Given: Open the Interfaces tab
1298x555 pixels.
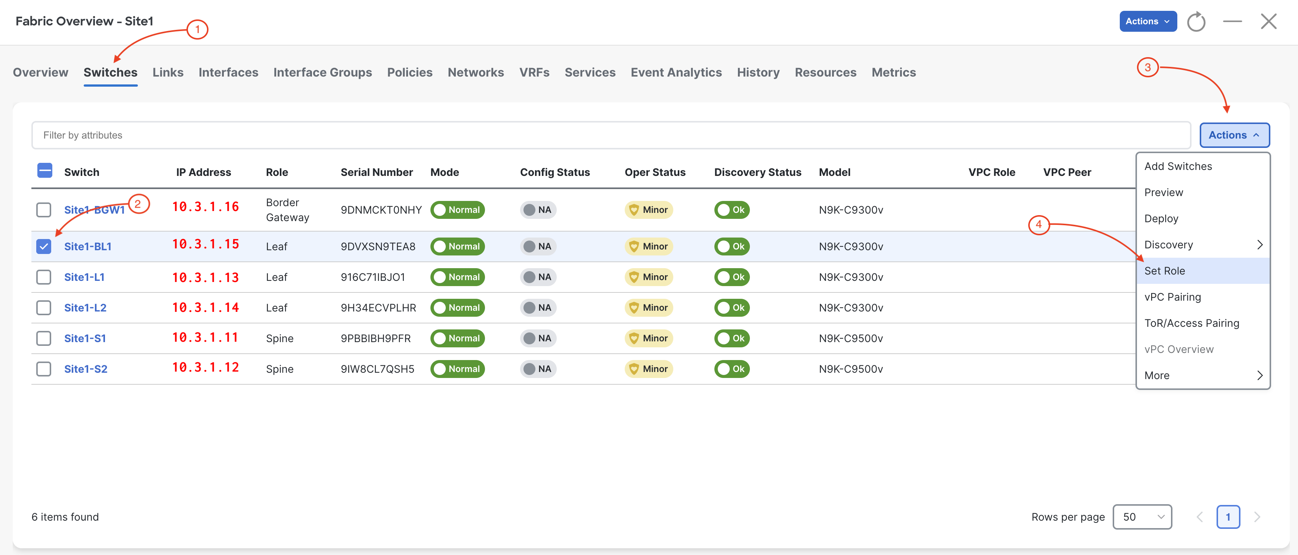Looking at the screenshot, I should coord(228,72).
